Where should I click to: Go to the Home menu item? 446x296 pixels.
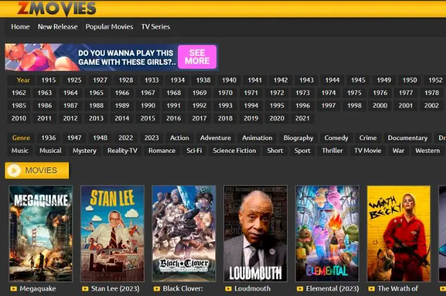[x=20, y=27]
